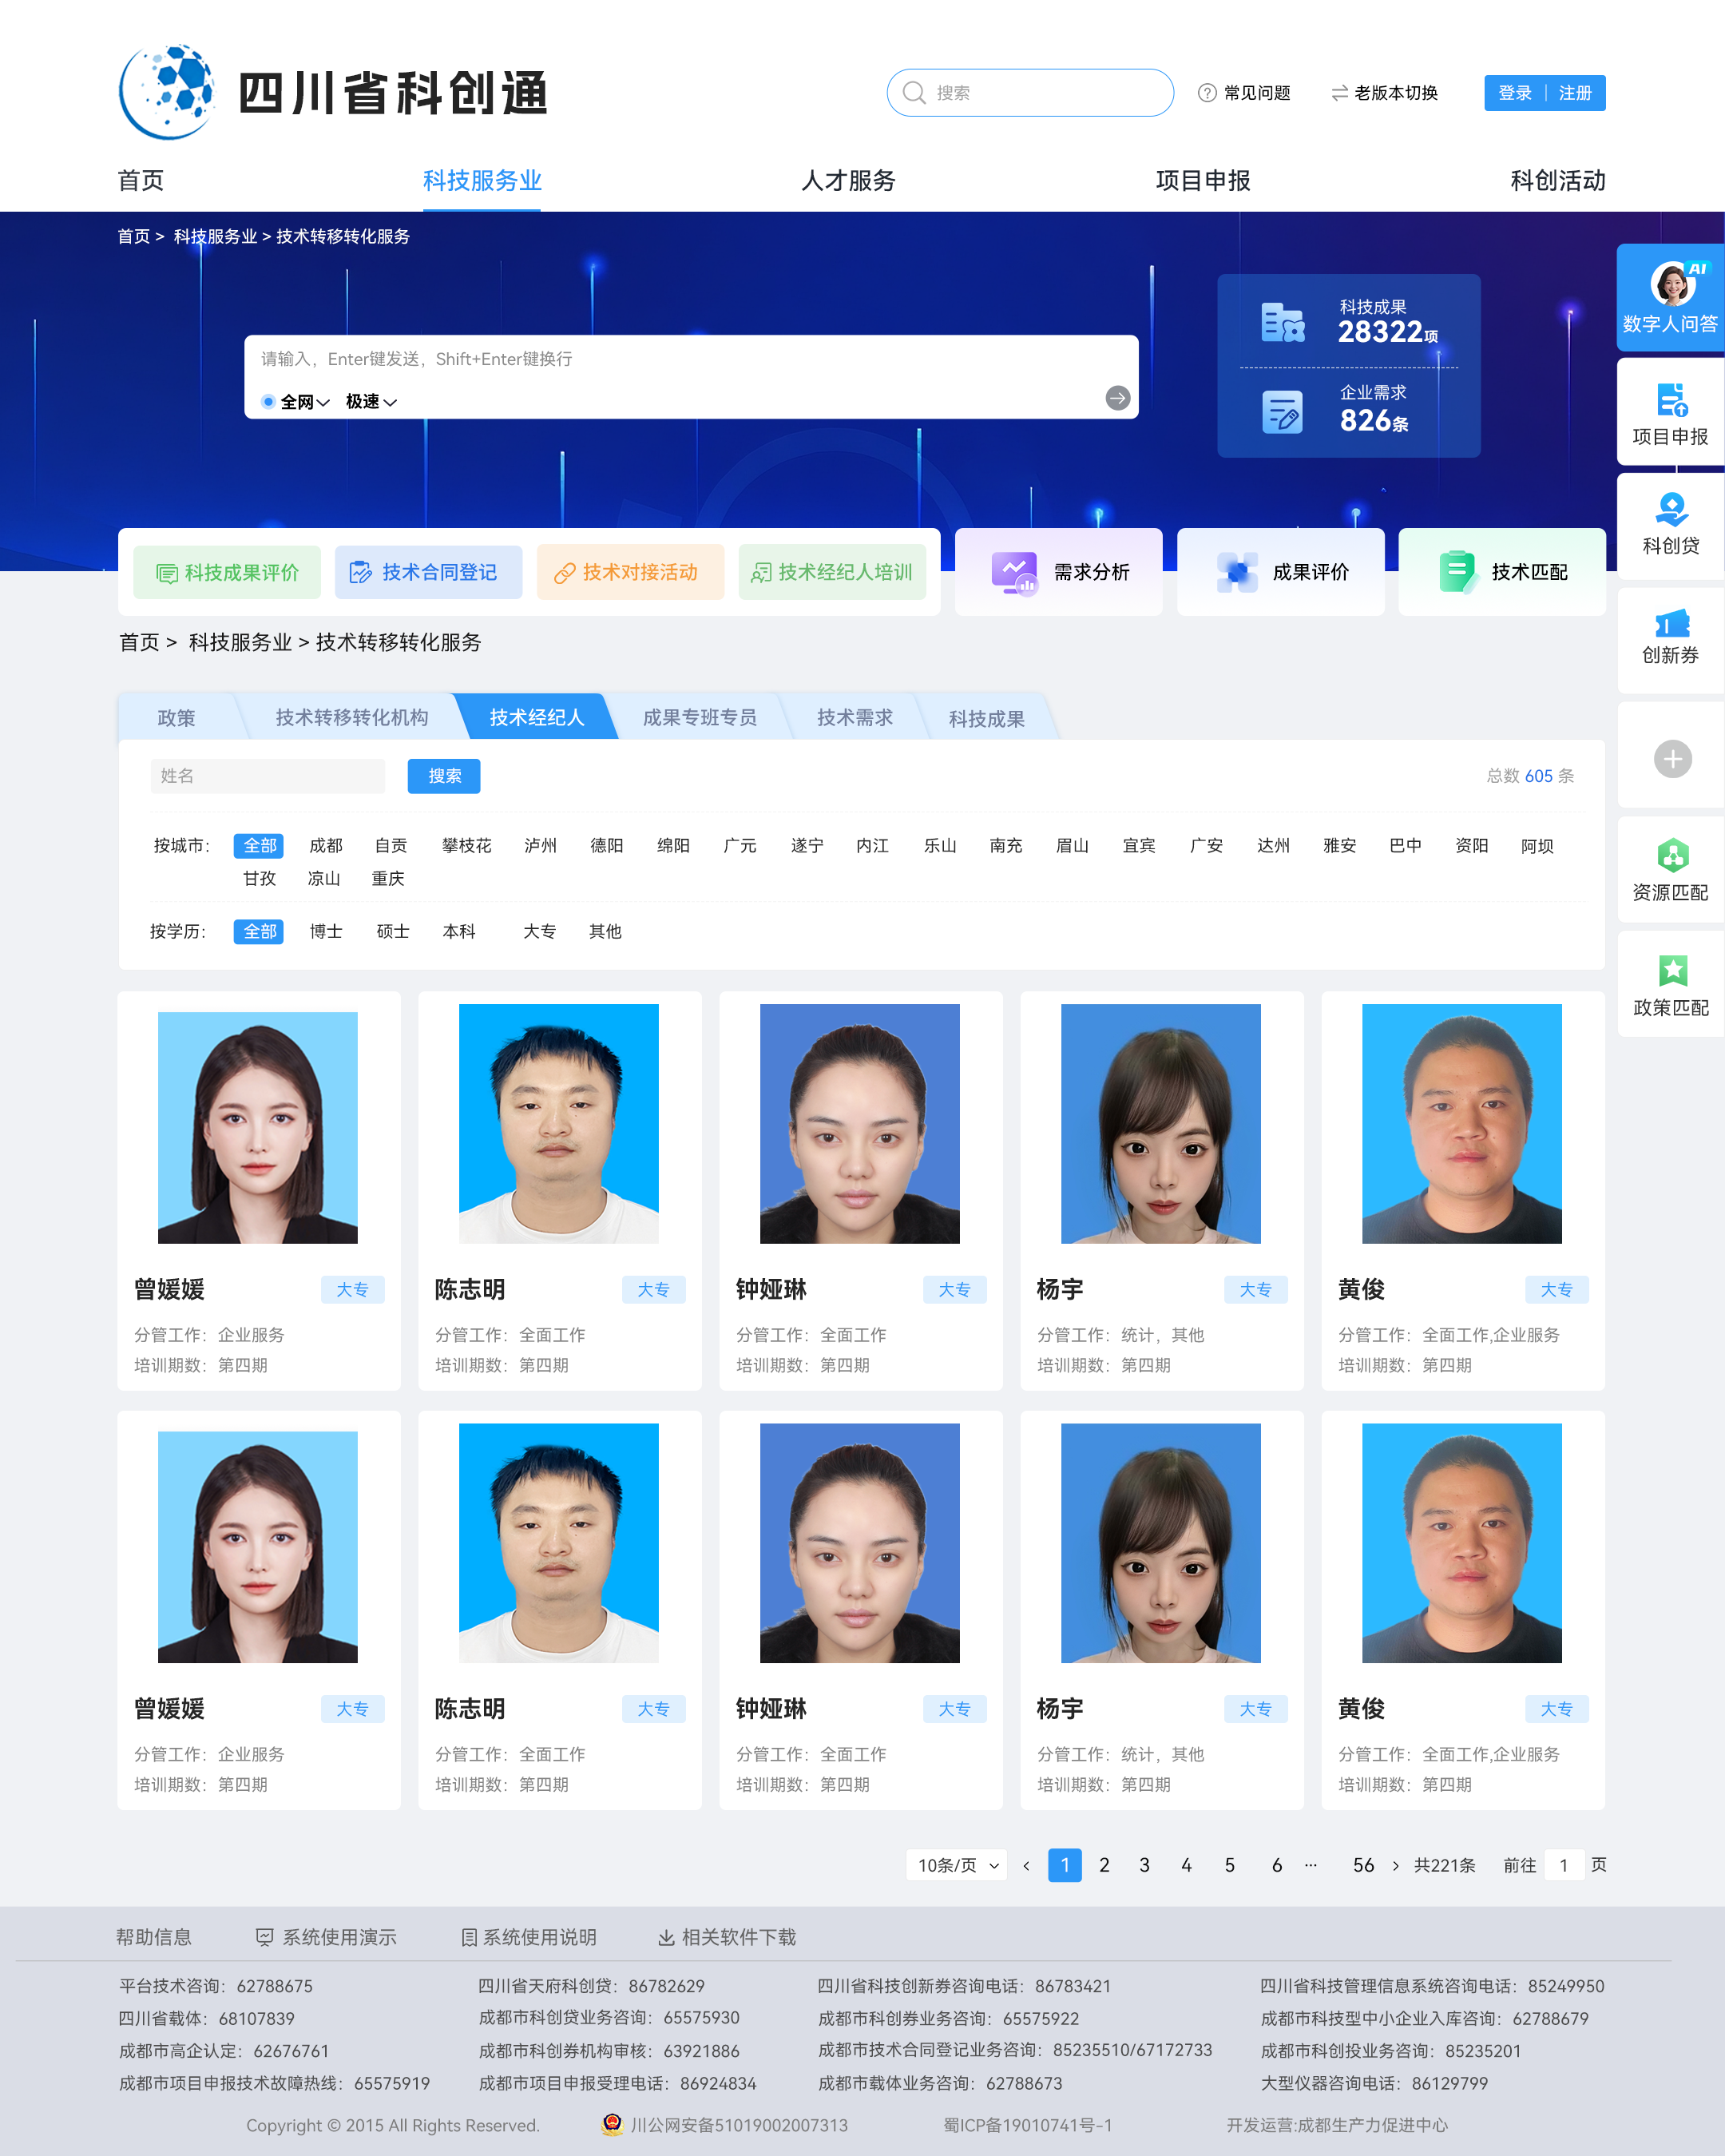Open the 10条/页 page size dropdown
Screen dimensions: 1725x2156
957,1865
